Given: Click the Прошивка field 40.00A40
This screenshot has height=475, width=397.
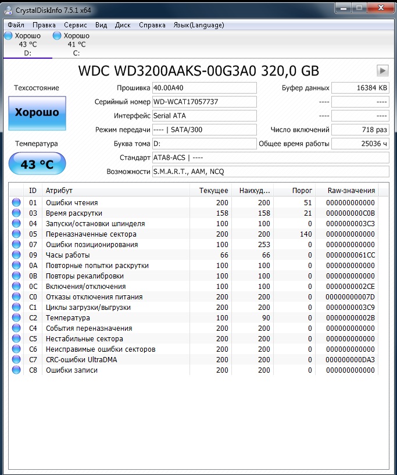Looking at the screenshot, I should pyautogui.click(x=205, y=88).
